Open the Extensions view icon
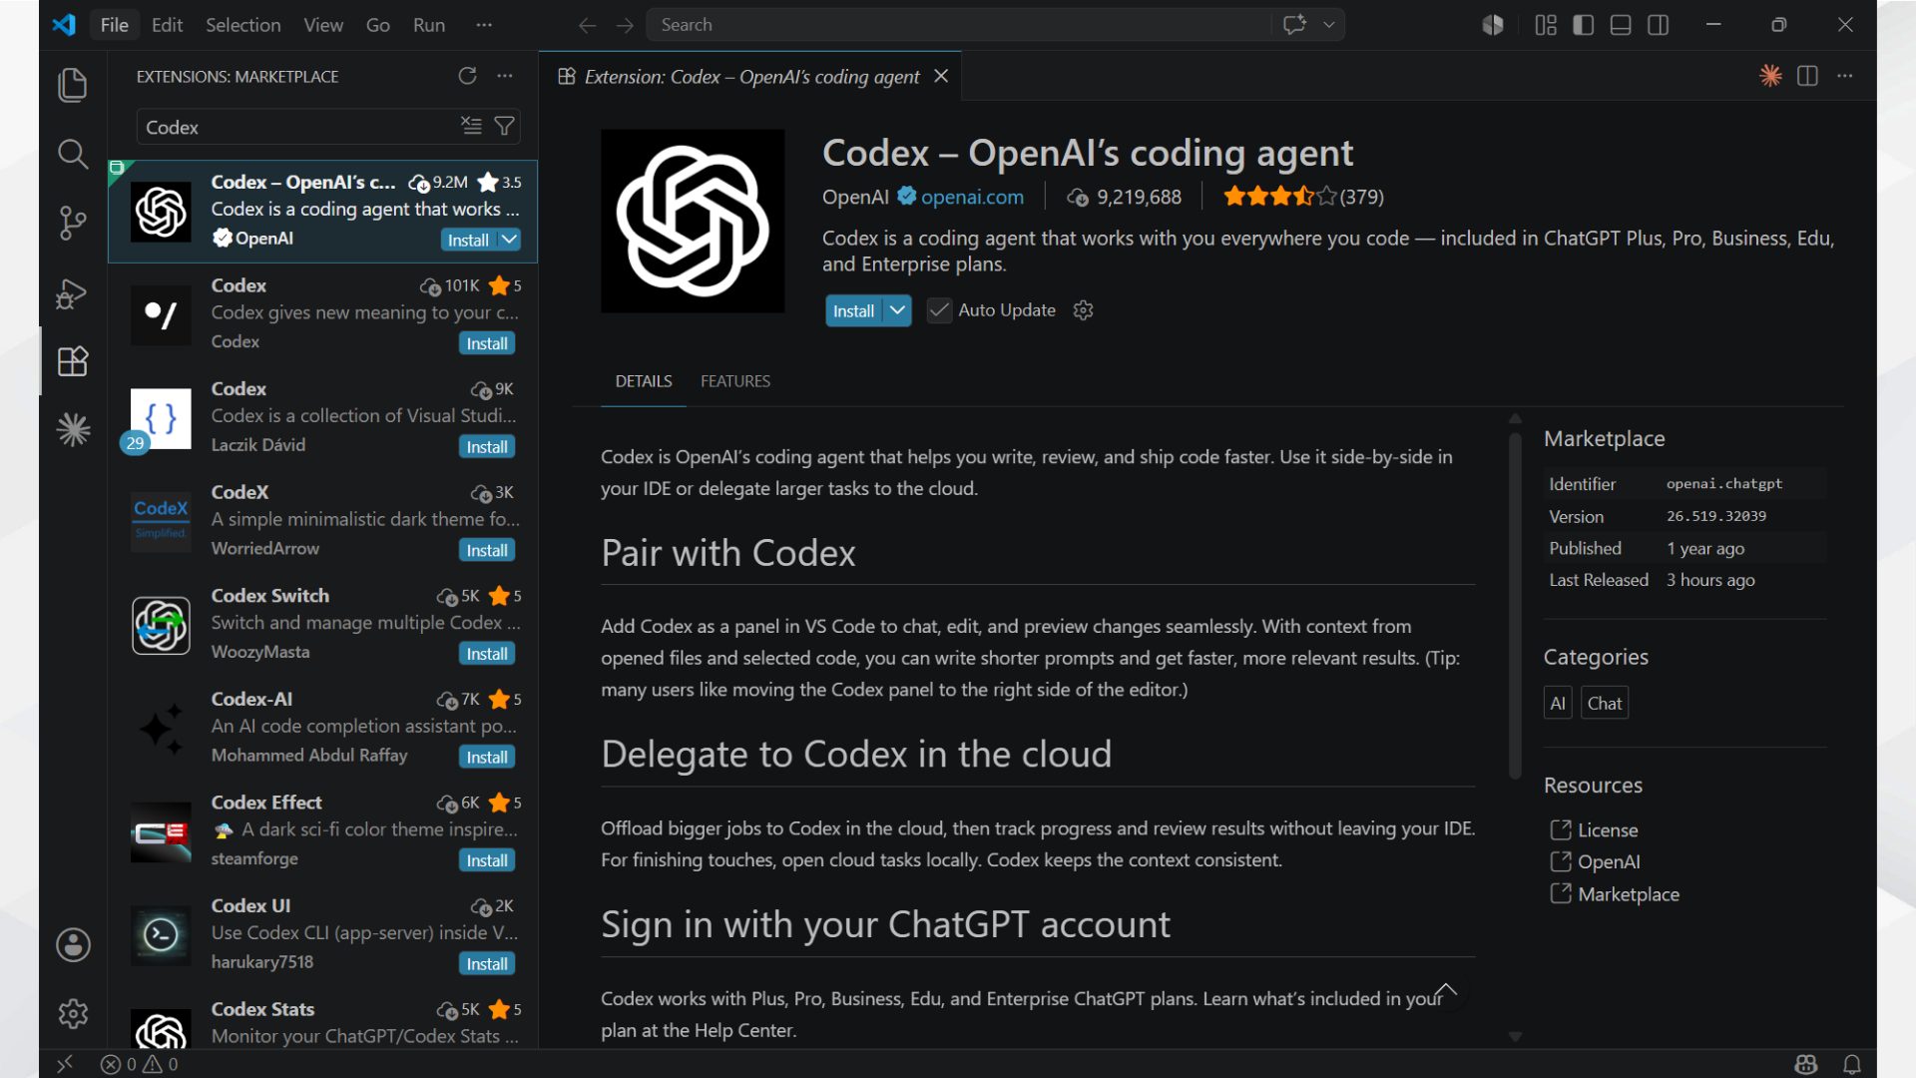Viewport: 1916px width, 1078px height. tap(73, 361)
